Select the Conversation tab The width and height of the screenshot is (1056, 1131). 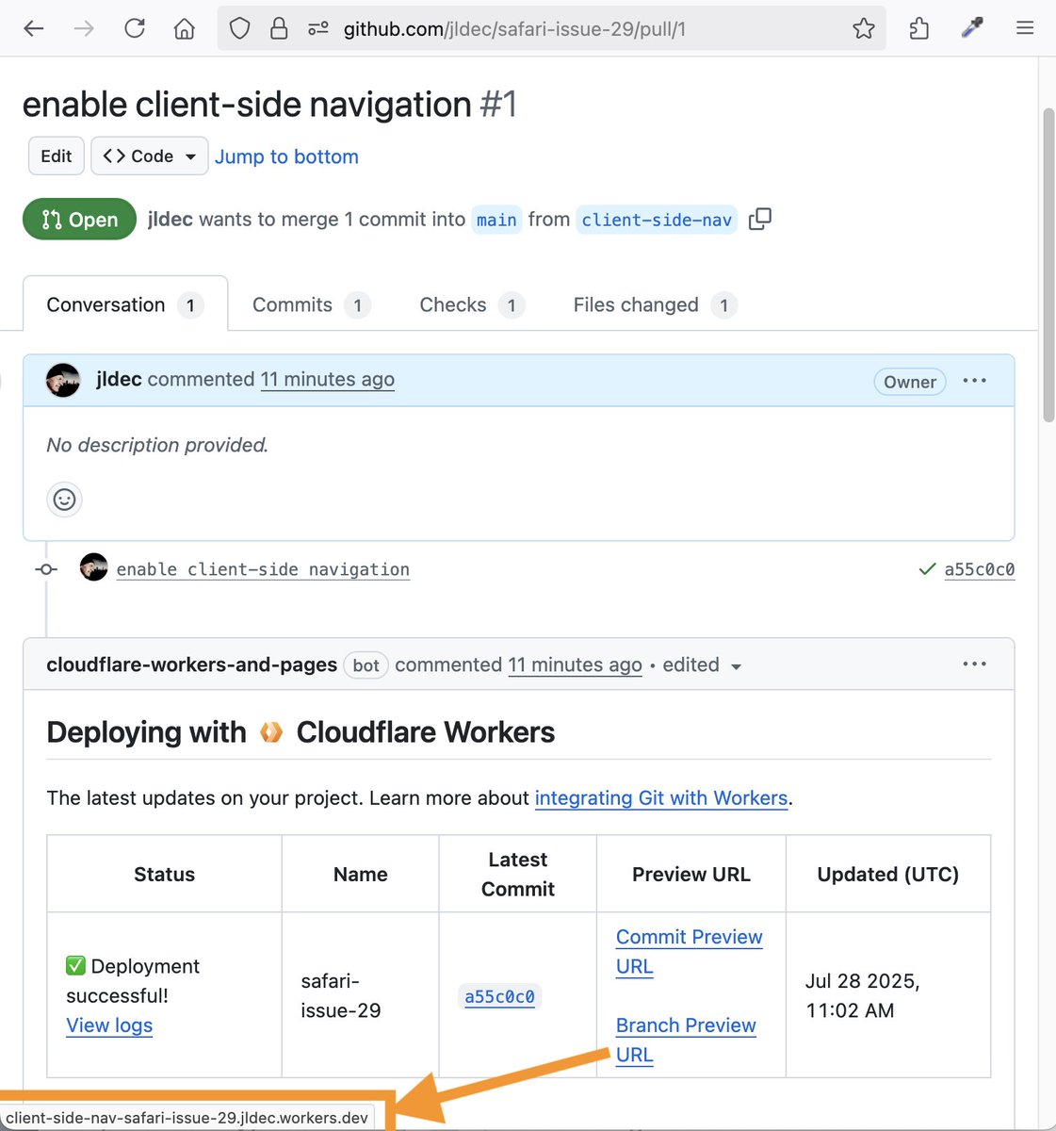(124, 304)
